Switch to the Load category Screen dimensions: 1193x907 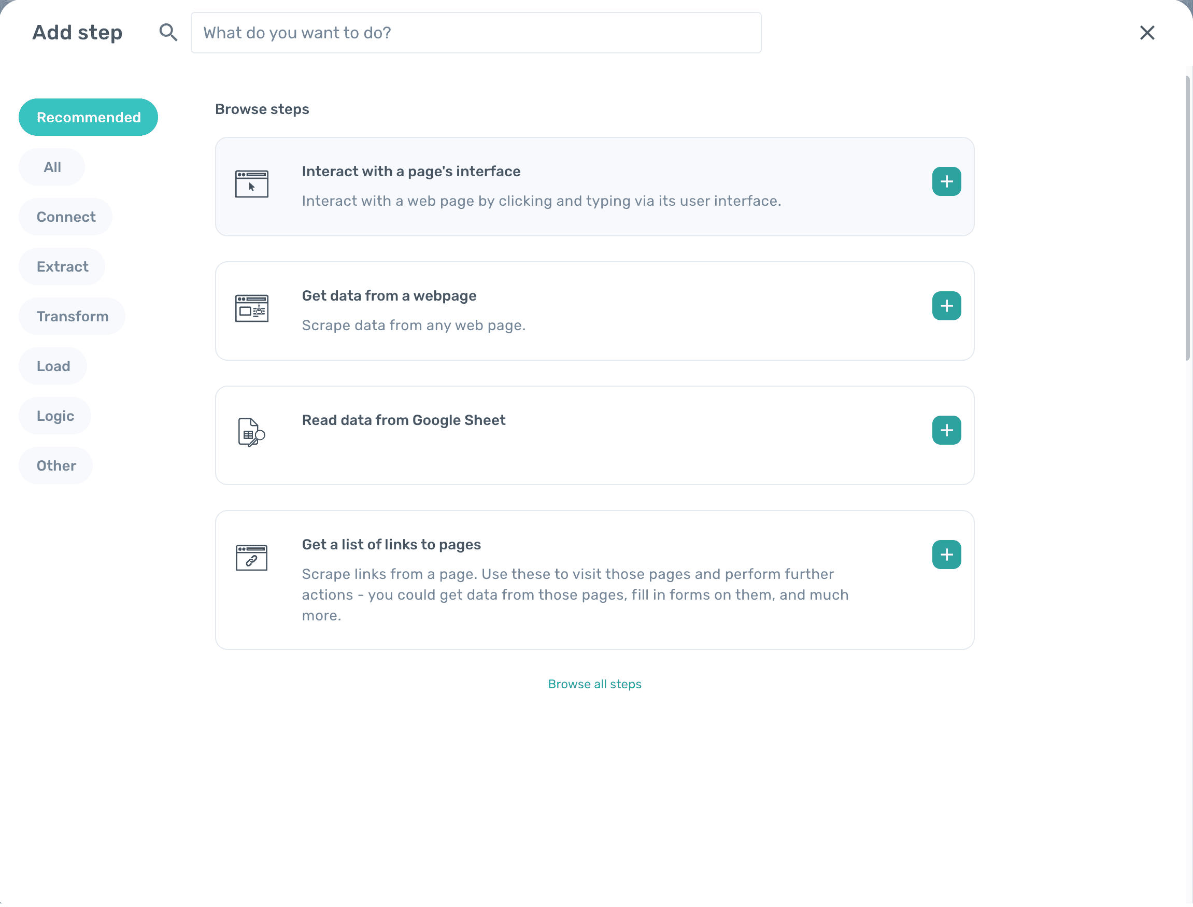pos(53,365)
